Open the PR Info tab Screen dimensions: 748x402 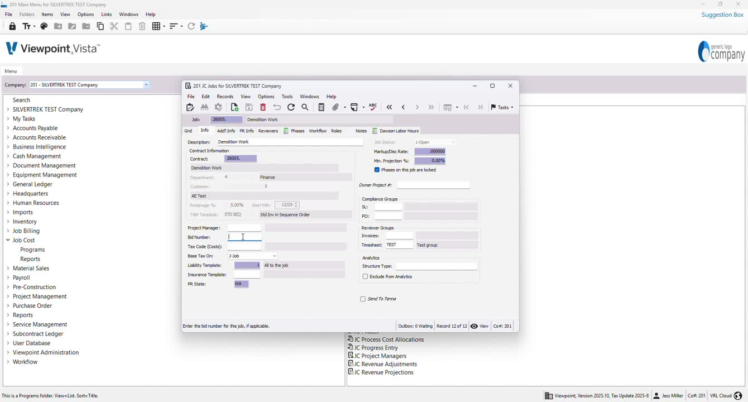coord(247,131)
